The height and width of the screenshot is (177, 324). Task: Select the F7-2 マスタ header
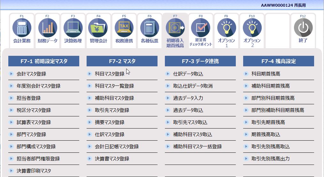click(122, 61)
